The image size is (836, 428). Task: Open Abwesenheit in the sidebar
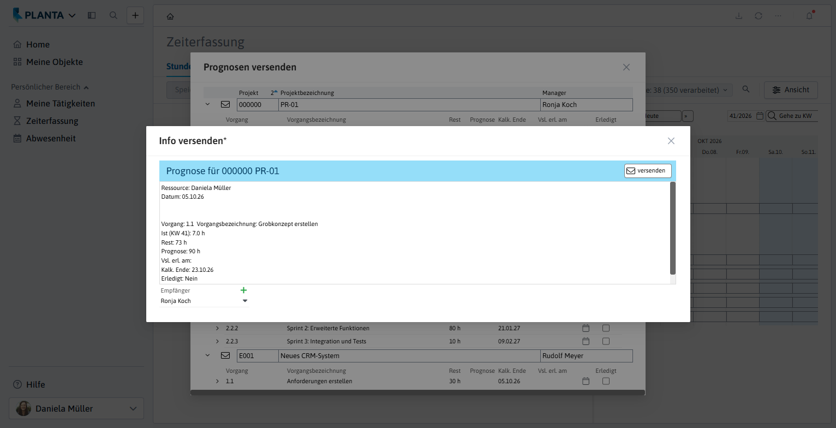click(x=44, y=139)
